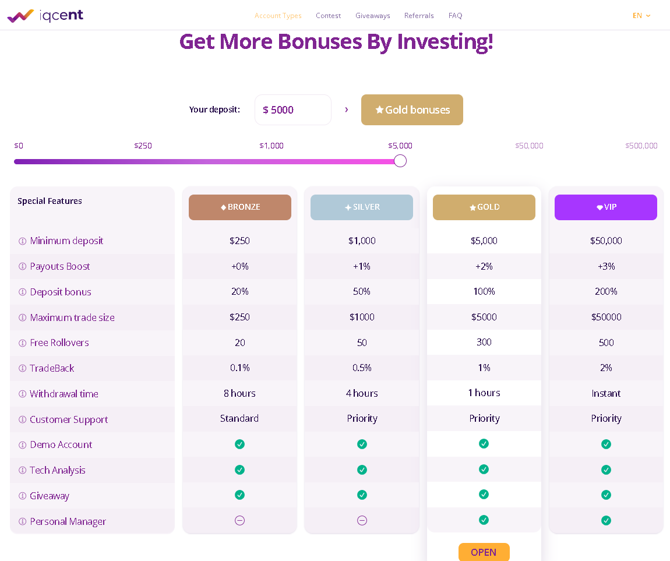The image size is (670, 561).
Task: Click info icon beside Customer Support
Action: (x=23, y=419)
